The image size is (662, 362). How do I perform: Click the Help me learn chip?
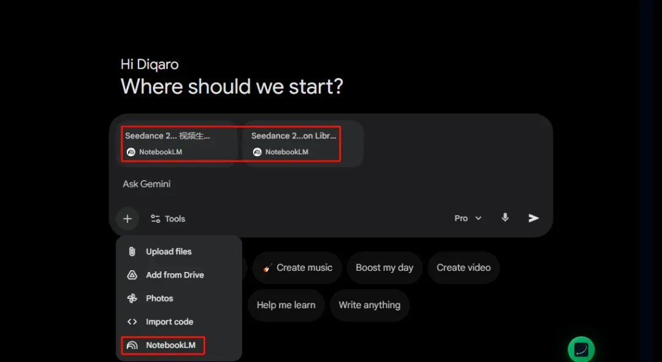coord(286,305)
